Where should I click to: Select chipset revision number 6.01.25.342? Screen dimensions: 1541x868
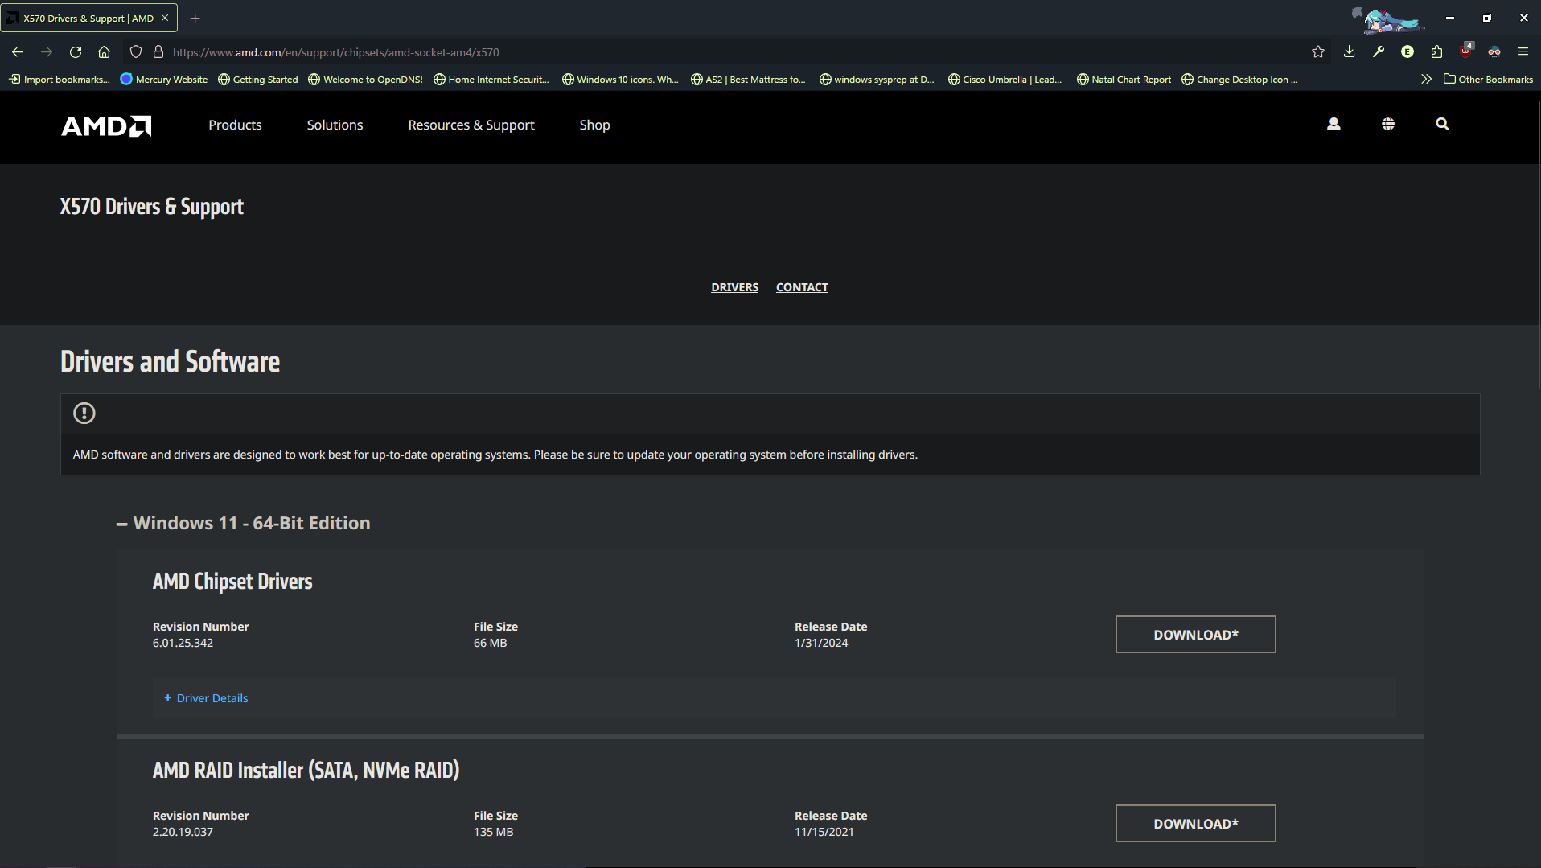click(x=183, y=643)
